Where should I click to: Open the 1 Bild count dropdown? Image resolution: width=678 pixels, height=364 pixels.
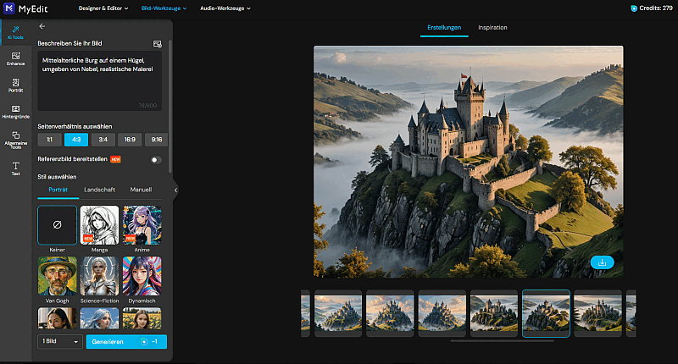tap(60, 341)
